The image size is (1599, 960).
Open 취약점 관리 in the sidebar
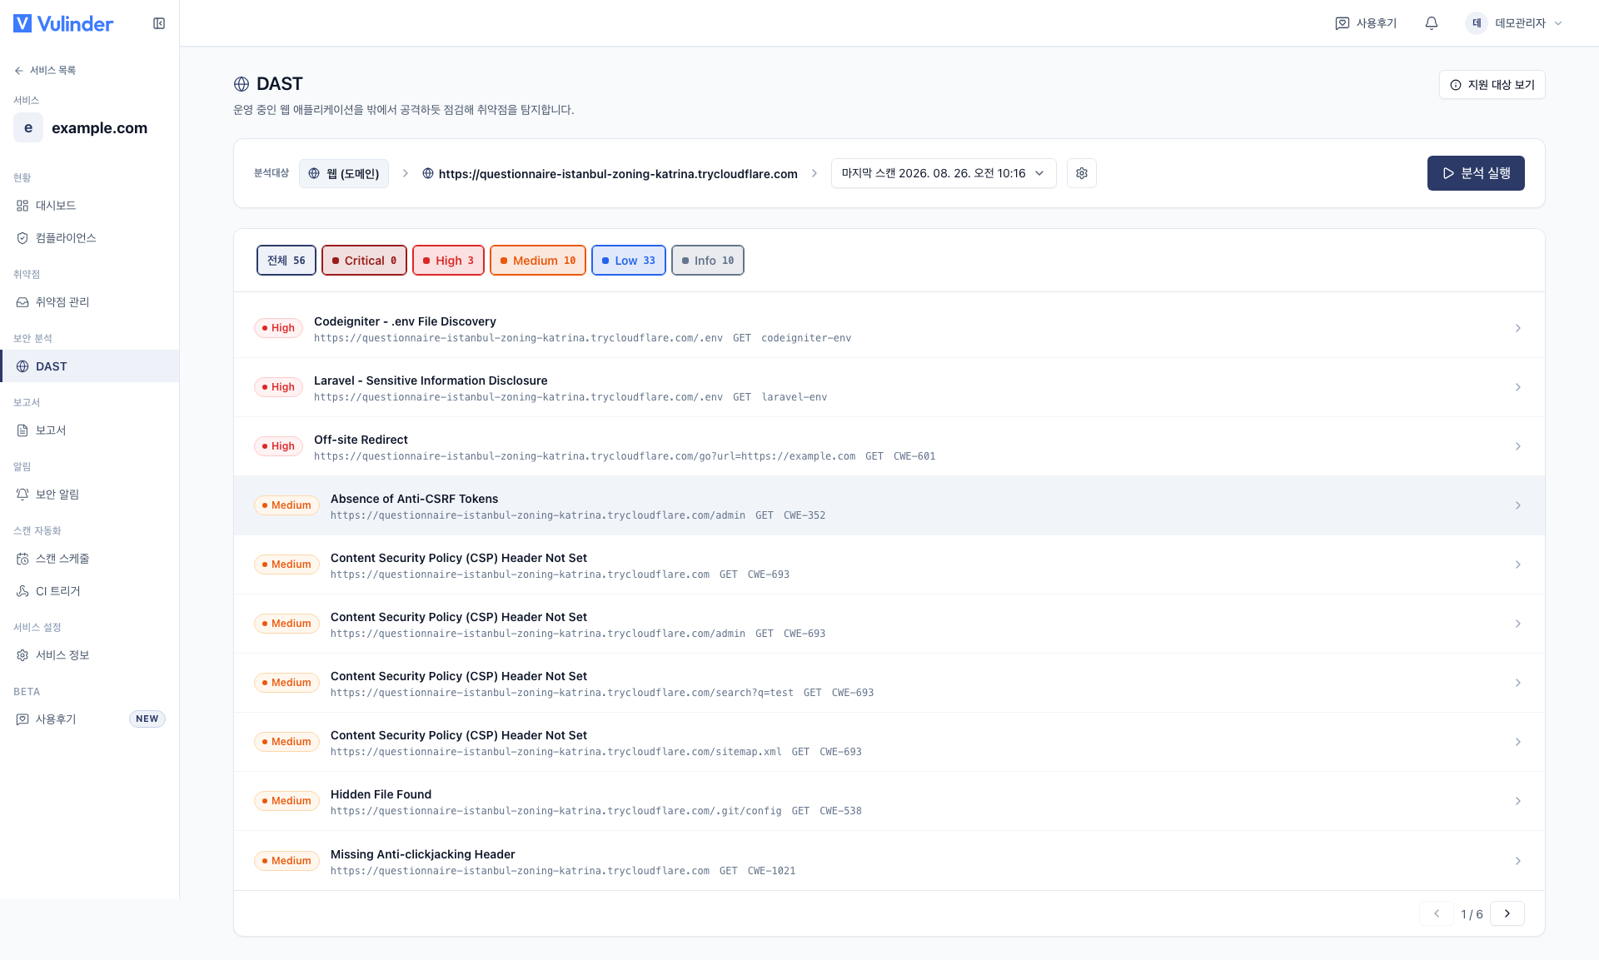[89, 302]
